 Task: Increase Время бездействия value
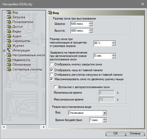[105, 119]
